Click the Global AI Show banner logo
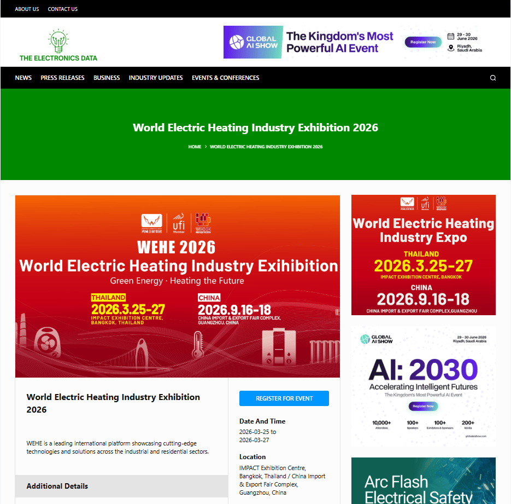511x504 pixels. click(x=253, y=42)
